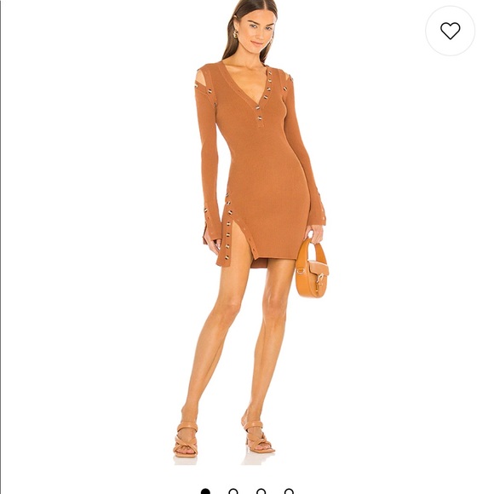Go to the third image dot

tap(261, 491)
